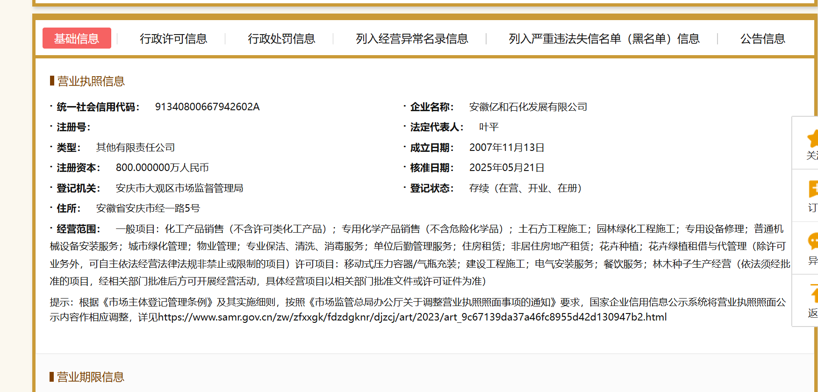Go to 列入经营异常名录信息 tab

(x=412, y=39)
